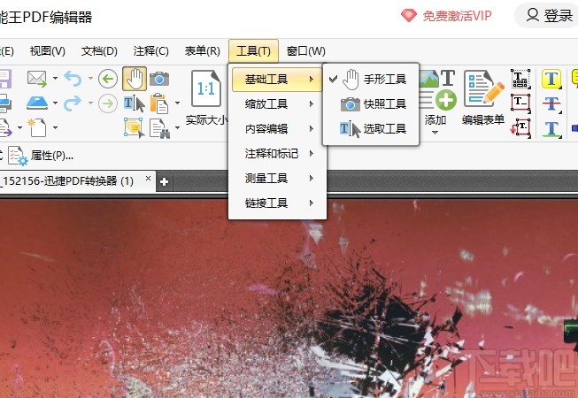Click the redo arrow icon
The image size is (578, 398).
(73, 103)
